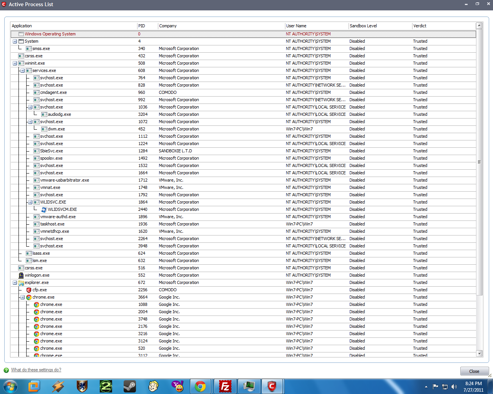Click the scrollbar down arrow
The image size is (493, 394).
pyautogui.click(x=480, y=354)
